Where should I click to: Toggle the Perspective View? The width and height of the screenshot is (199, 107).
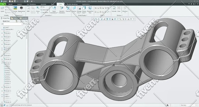(90, 10)
